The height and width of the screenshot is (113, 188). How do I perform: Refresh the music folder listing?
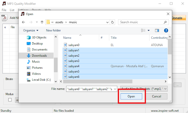pos(112,22)
